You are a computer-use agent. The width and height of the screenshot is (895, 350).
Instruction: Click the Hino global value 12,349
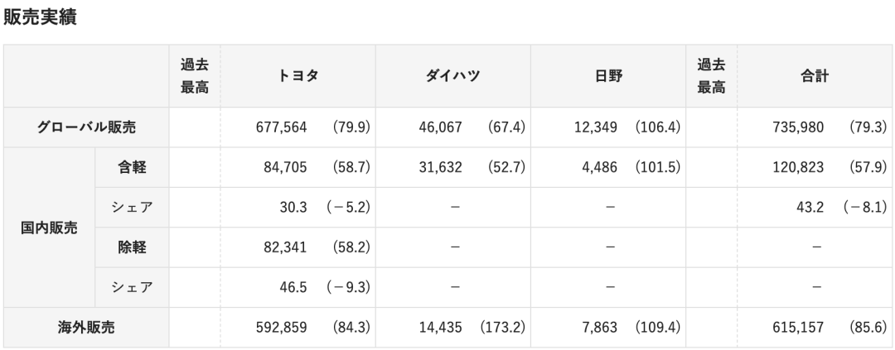[597, 127]
